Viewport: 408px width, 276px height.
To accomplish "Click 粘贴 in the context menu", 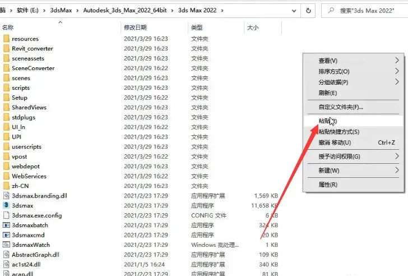I will tap(353, 121).
